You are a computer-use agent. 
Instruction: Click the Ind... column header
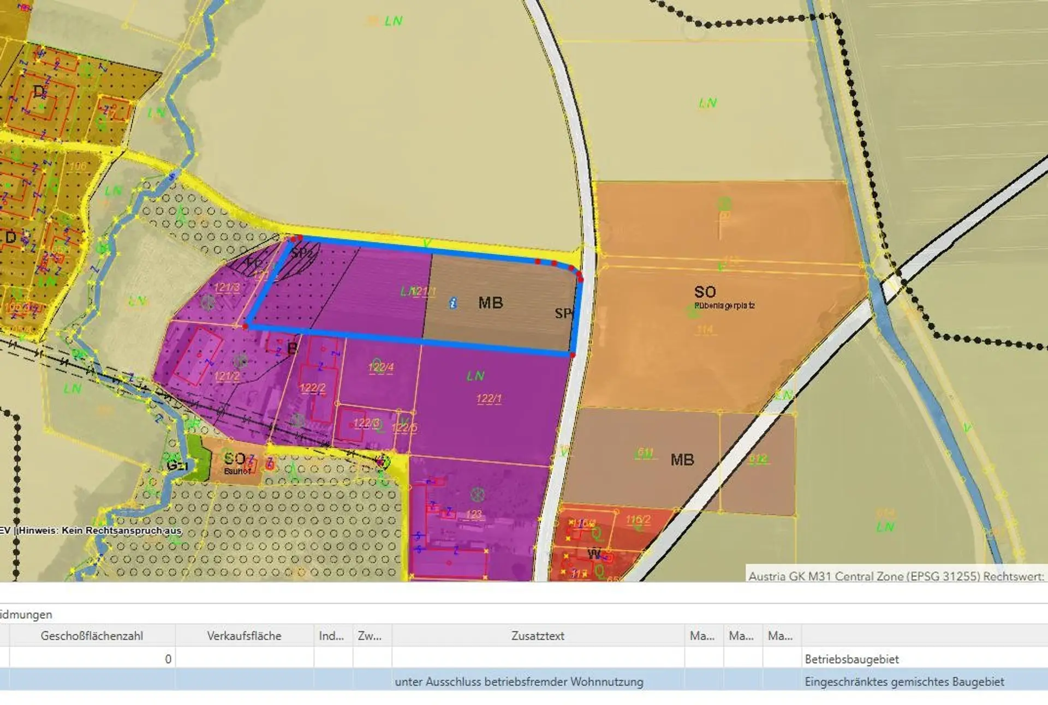(x=331, y=636)
